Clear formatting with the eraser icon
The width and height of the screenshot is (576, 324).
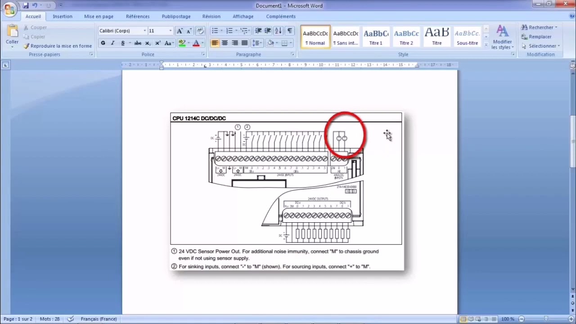tap(200, 31)
